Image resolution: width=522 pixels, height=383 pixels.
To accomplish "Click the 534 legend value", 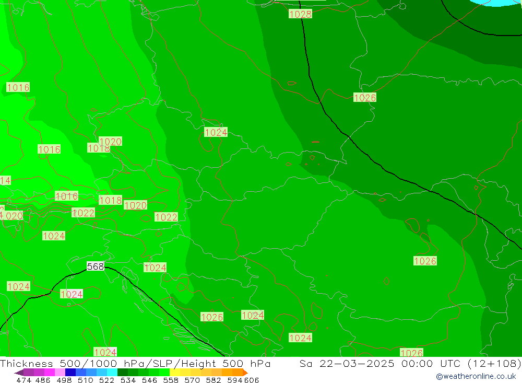I will (128, 380).
